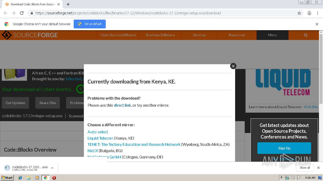Screen dimensions: 323x181
Task: Click the Code::Blocks Overview heading
Action: click(x=30, y=150)
